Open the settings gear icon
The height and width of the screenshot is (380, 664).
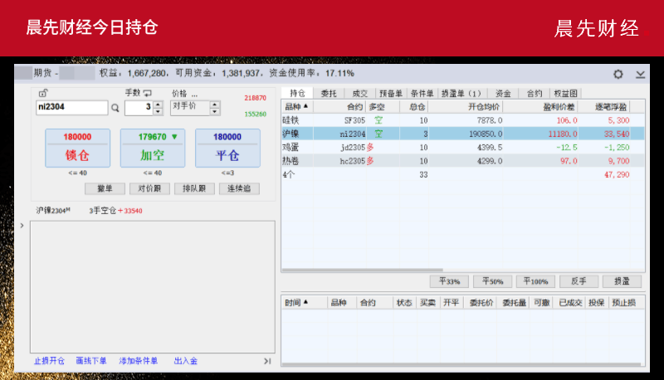click(618, 74)
